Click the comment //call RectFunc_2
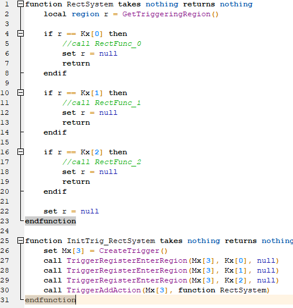 tap(102, 162)
